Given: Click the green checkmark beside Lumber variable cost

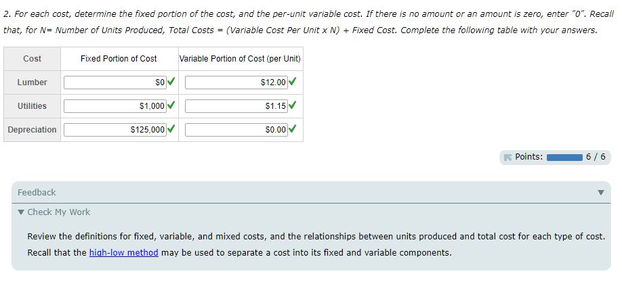Looking at the screenshot, I should point(292,82).
